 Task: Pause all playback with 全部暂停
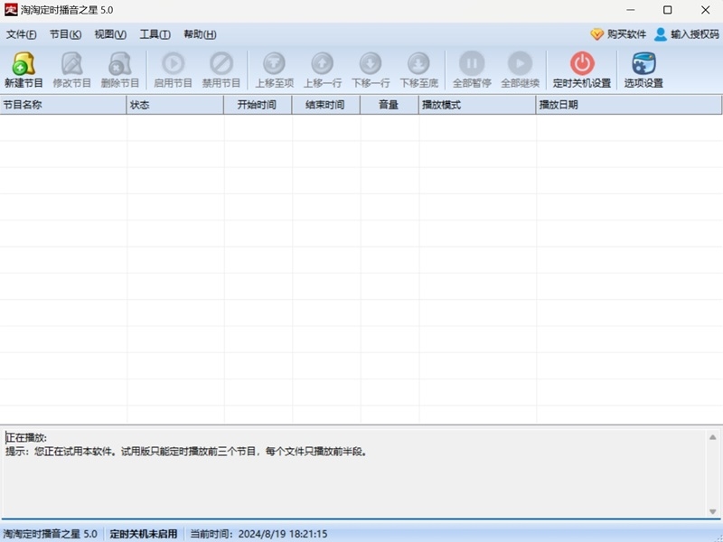(x=472, y=70)
